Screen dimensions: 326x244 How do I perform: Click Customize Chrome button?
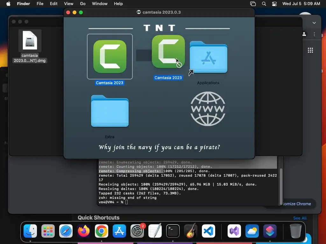pos(297,204)
